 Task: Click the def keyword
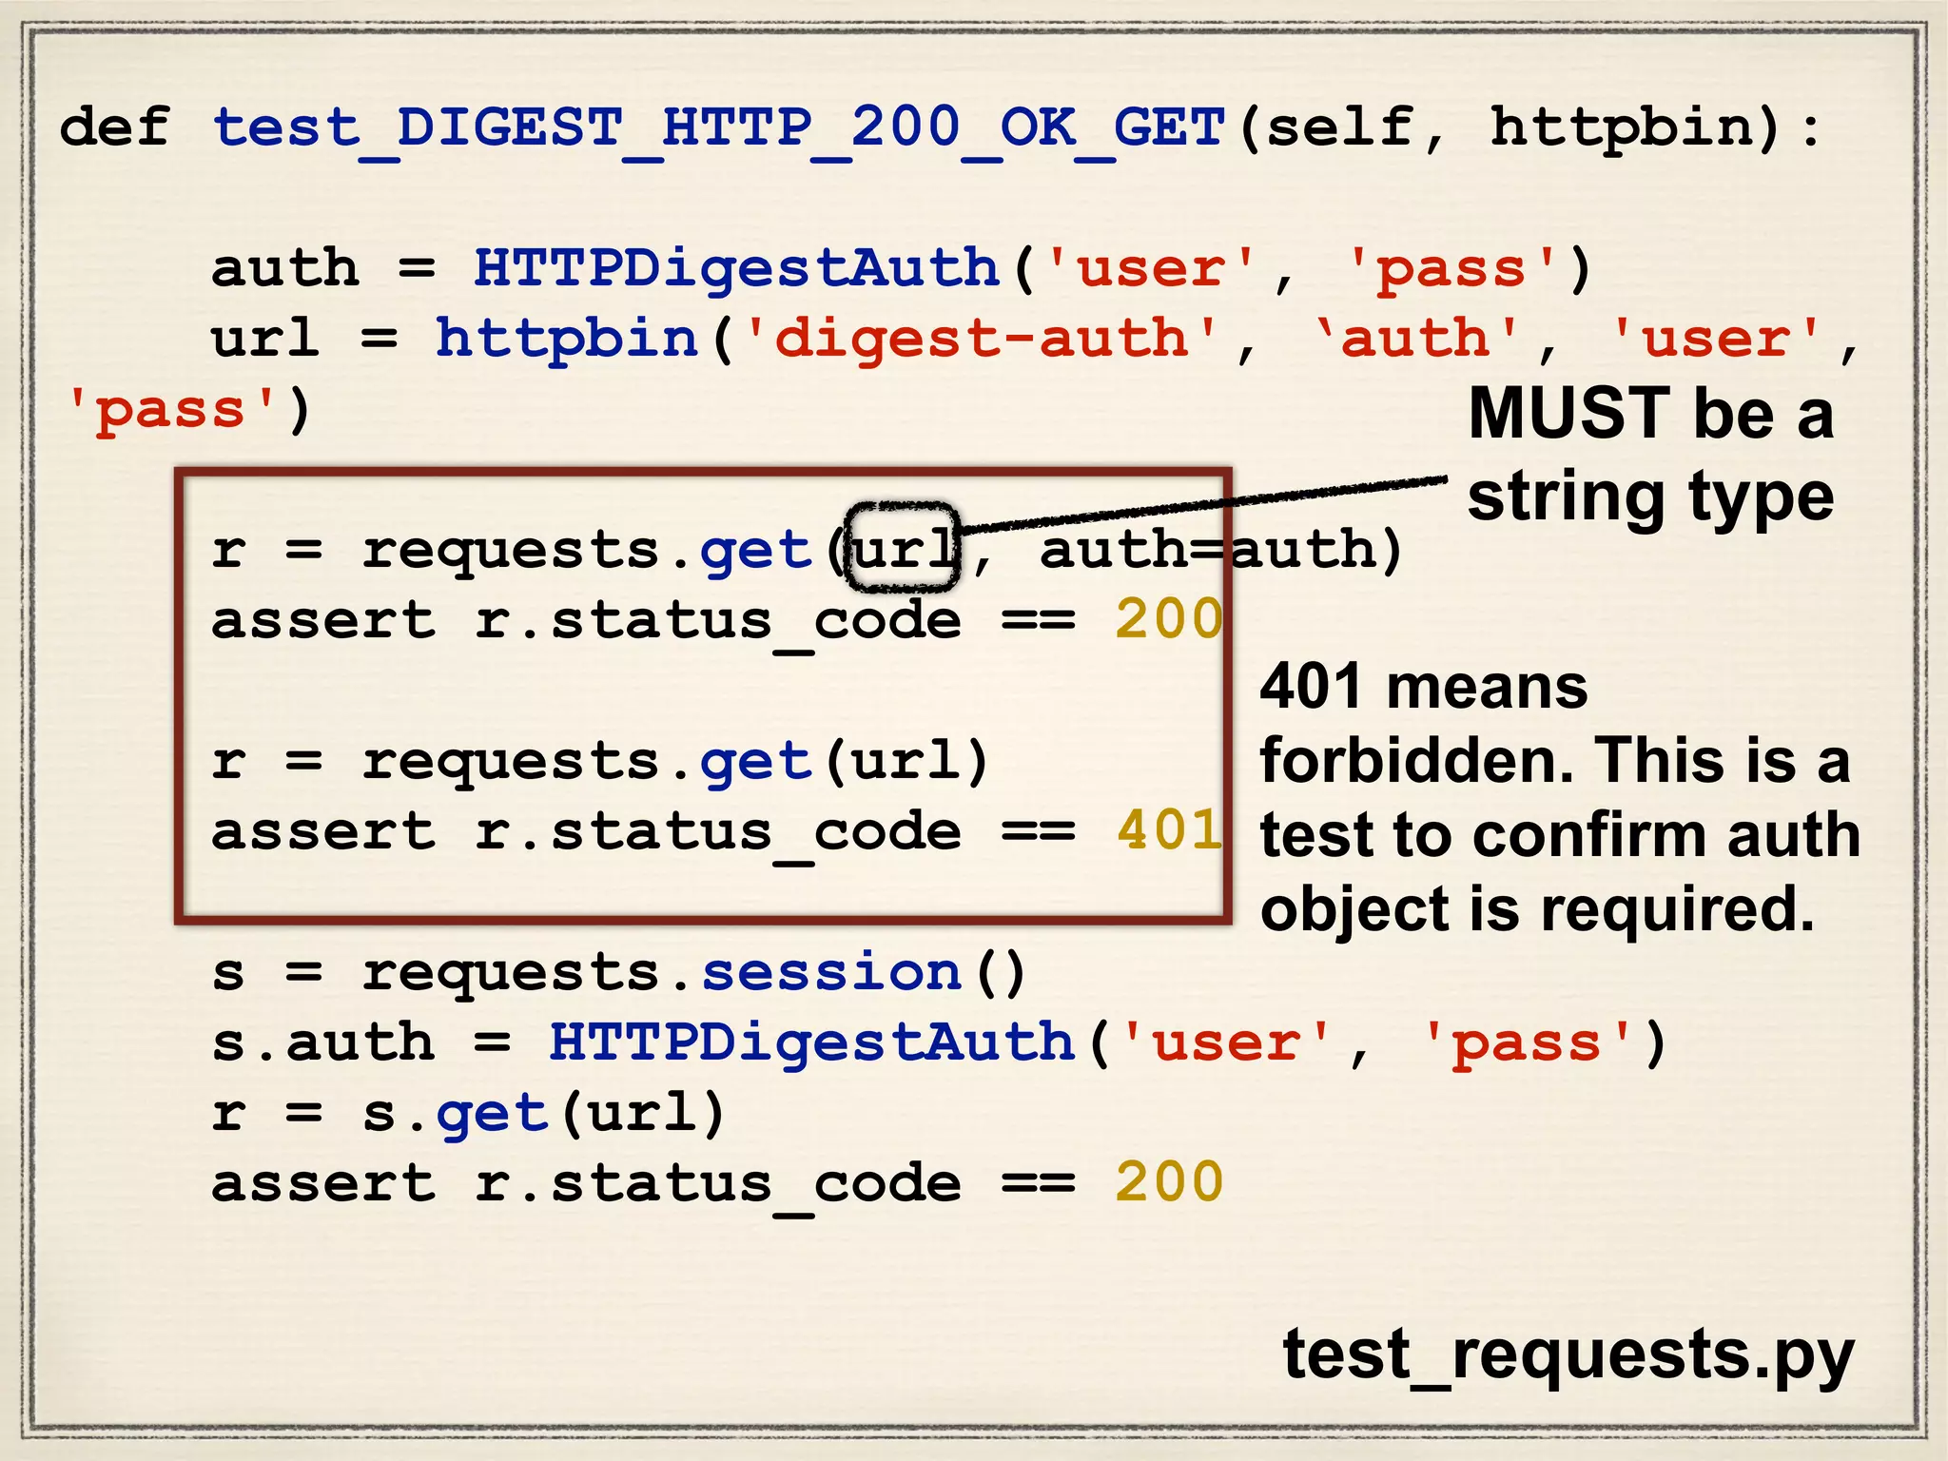coord(114,127)
